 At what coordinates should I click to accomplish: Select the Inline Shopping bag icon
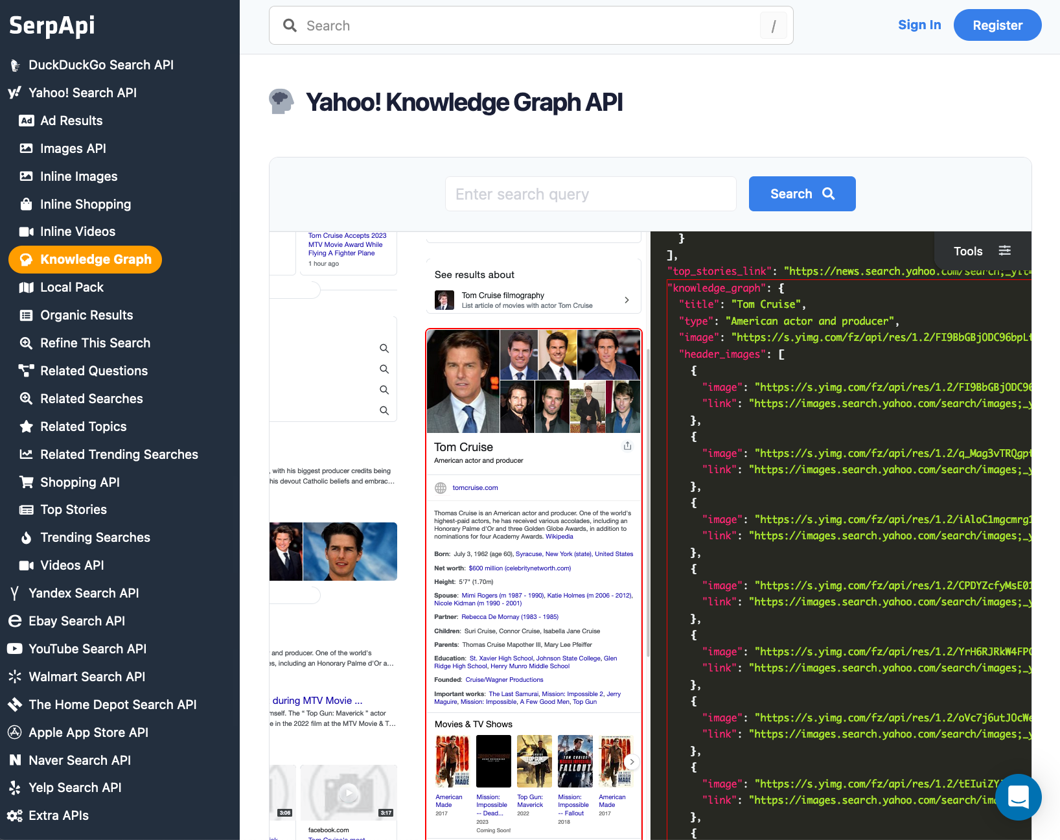27,204
